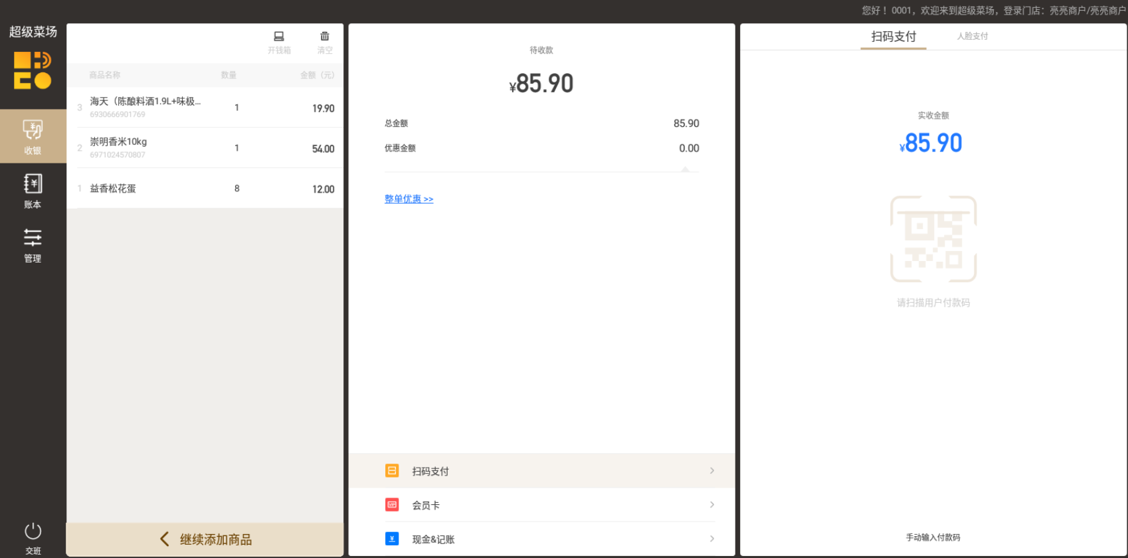Viewport: 1128px width, 558px height.
Task: Click the 19.90 amount cell
Action: [324, 108]
